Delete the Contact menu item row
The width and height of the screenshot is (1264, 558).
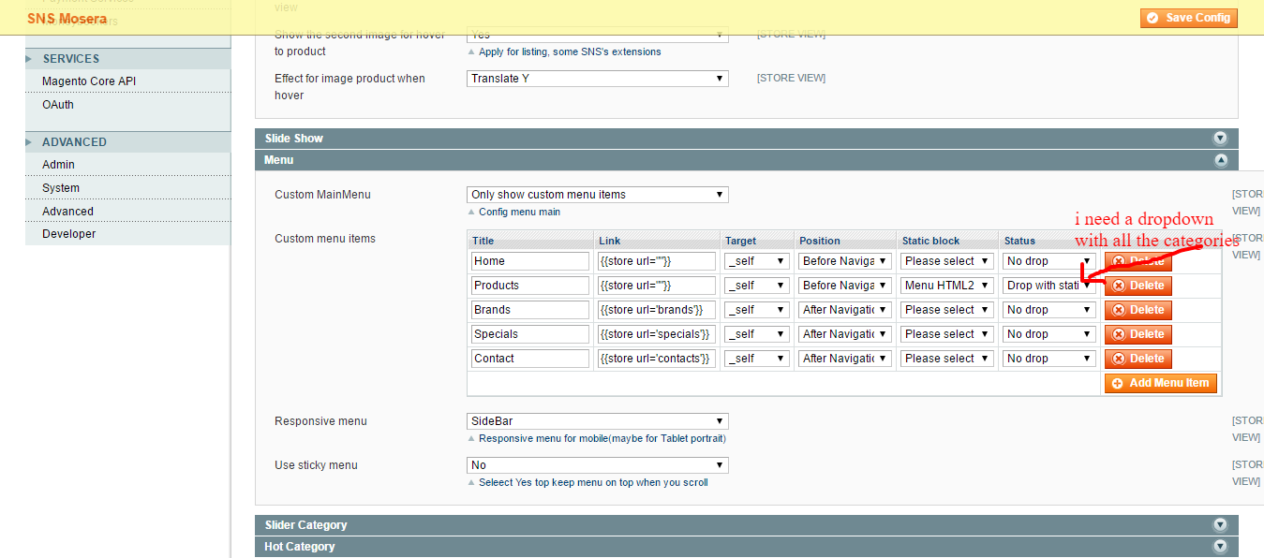point(1138,359)
